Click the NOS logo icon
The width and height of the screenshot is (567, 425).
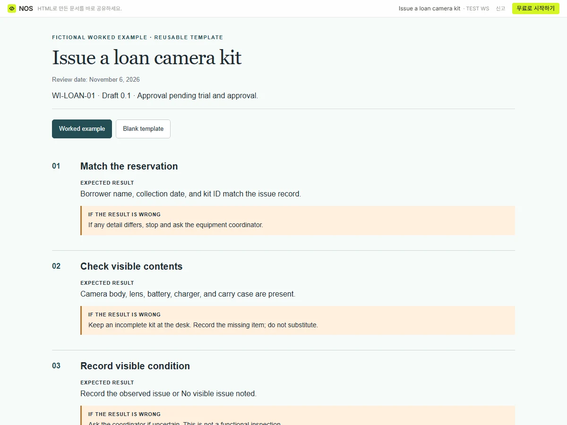coord(12,8)
